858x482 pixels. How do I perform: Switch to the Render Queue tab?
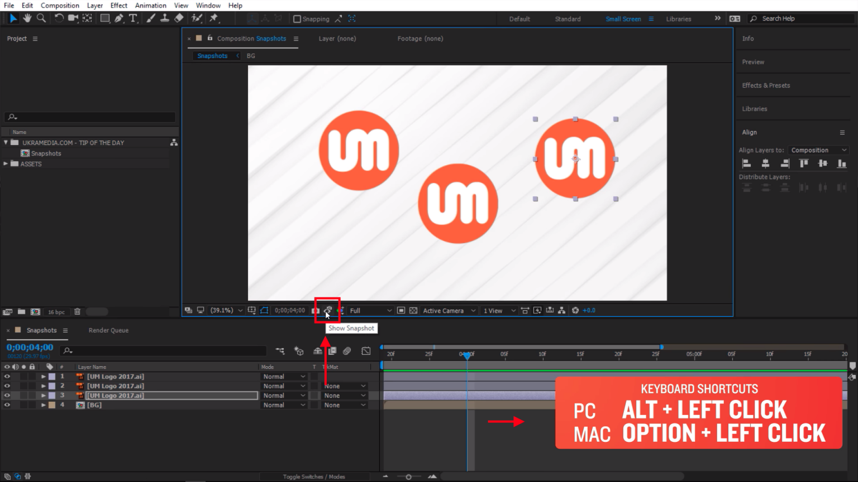108,330
